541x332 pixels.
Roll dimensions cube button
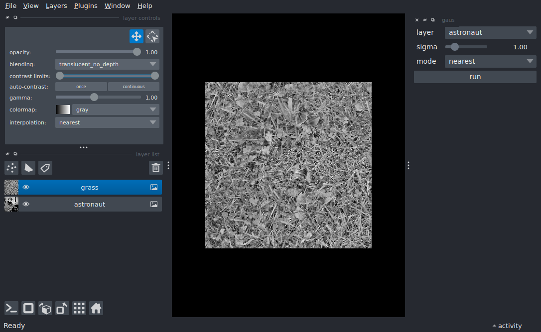pos(45,308)
